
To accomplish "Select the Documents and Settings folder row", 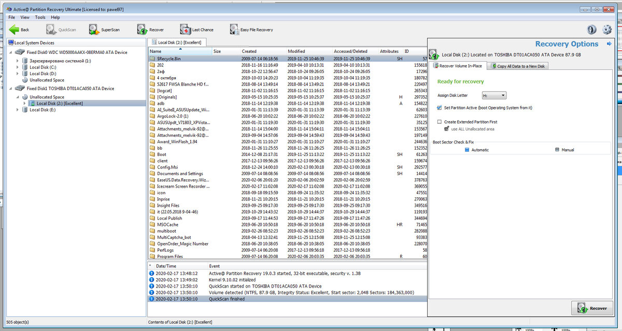I will click(288, 174).
